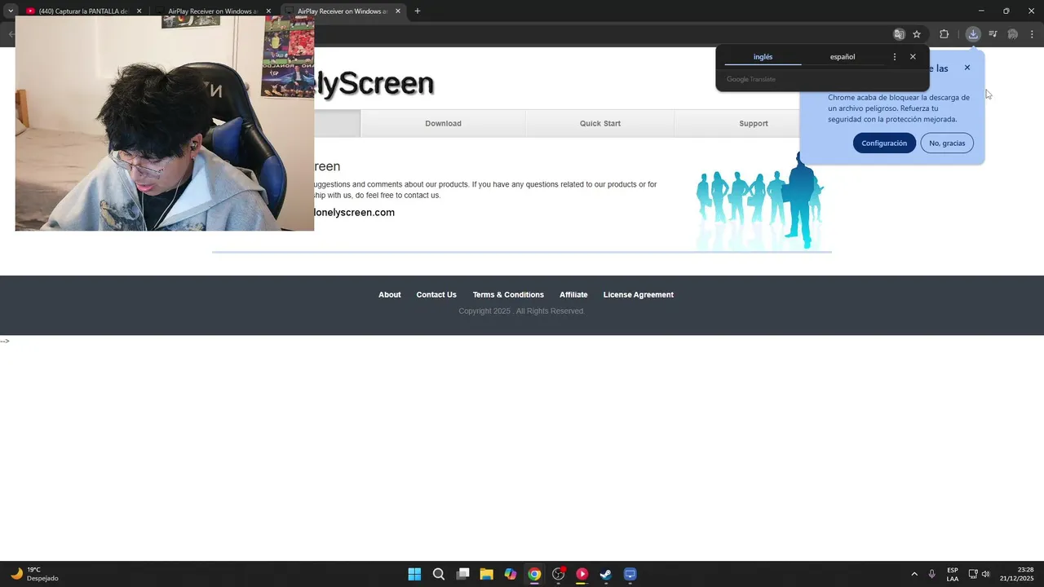The height and width of the screenshot is (587, 1044).
Task: Open Copilot from the taskbar
Action: 510,574
